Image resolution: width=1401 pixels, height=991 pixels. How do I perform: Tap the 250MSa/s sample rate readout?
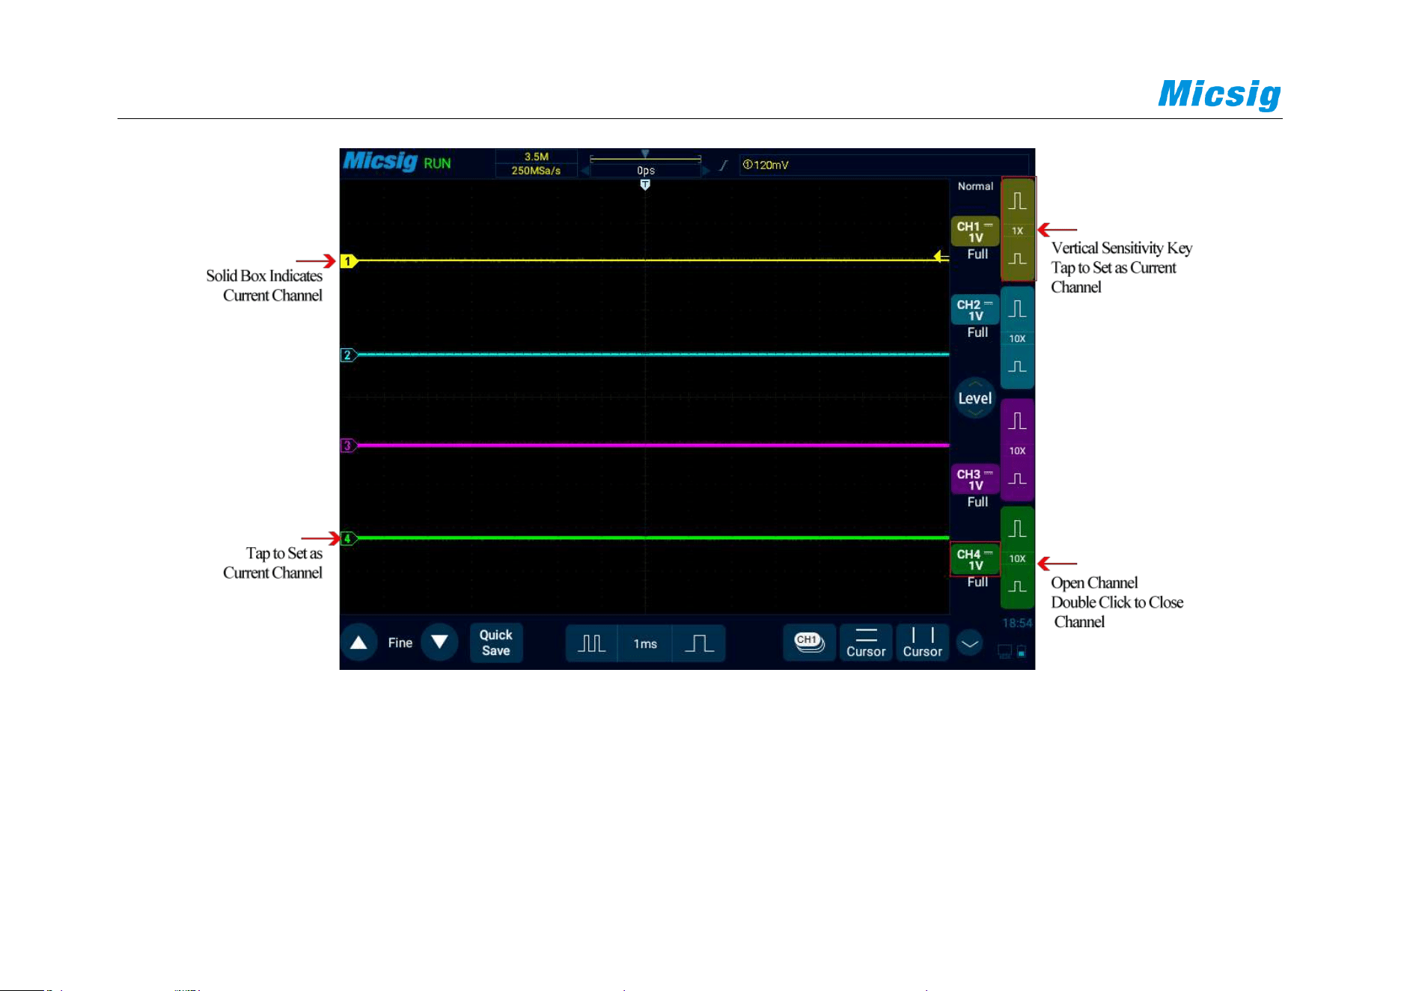click(x=537, y=171)
